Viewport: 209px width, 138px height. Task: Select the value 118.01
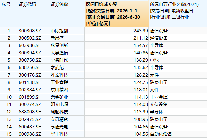point(141,90)
